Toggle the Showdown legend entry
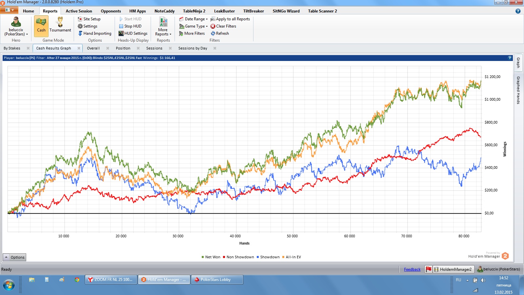Image resolution: width=524 pixels, height=295 pixels. pyautogui.click(x=268, y=257)
